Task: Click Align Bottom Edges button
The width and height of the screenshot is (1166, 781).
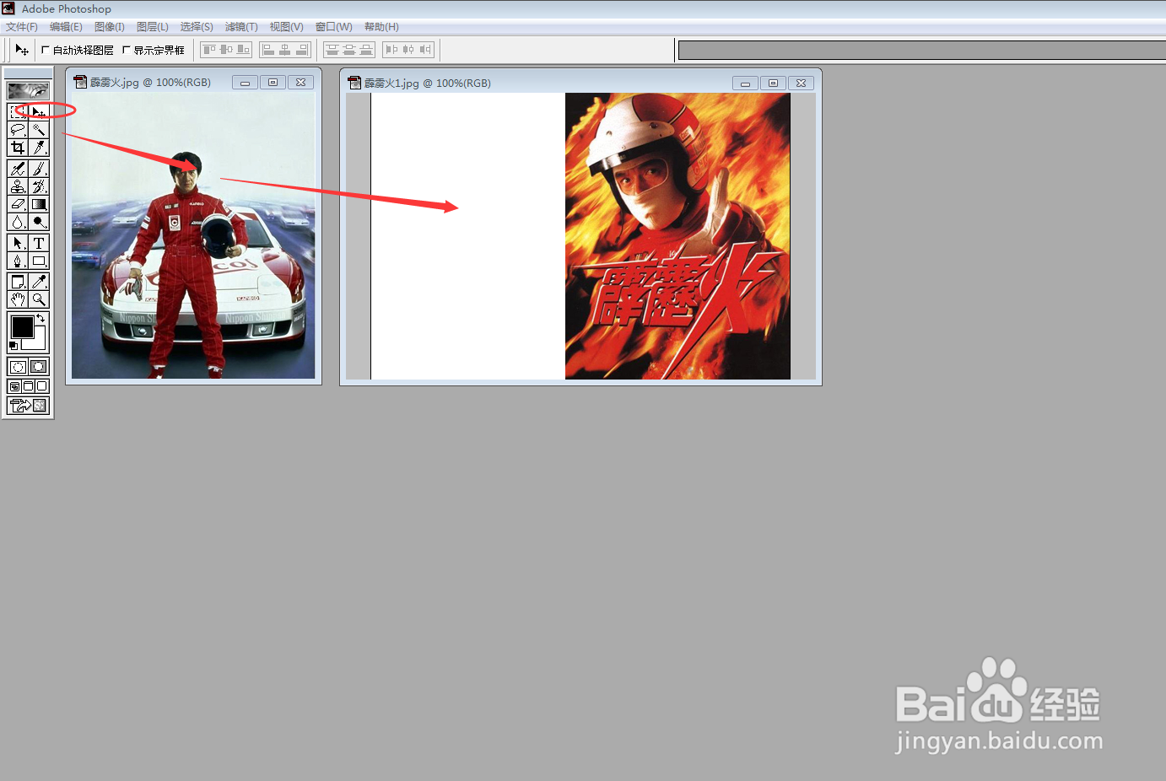Action: pyautogui.click(x=243, y=50)
